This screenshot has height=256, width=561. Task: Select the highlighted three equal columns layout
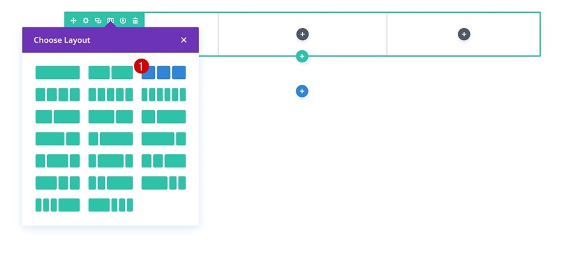click(x=164, y=73)
